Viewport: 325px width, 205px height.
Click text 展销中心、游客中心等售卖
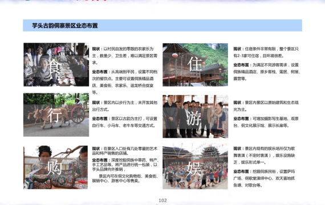tap(116, 181)
